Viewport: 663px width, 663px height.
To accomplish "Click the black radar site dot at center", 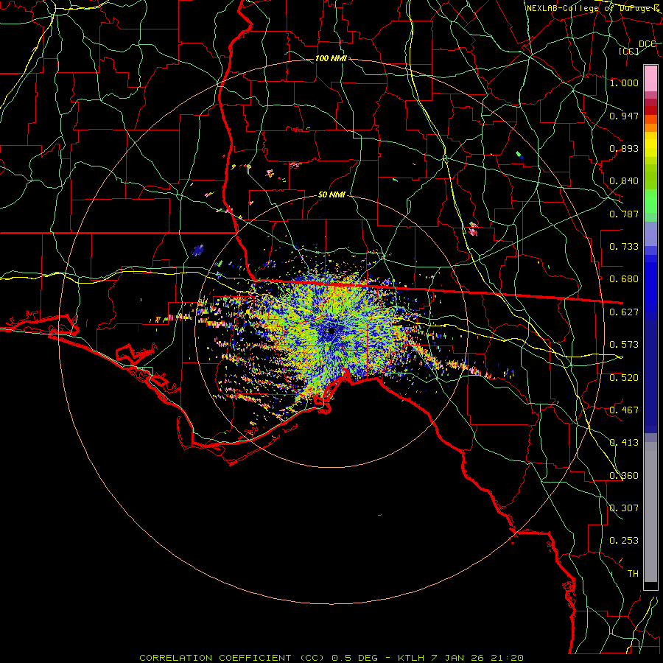I will [331, 331].
